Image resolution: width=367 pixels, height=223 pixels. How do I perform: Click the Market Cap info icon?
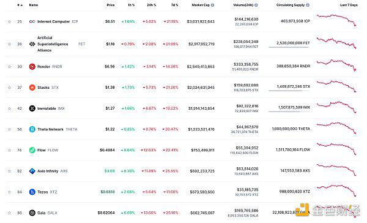[x=212, y=5]
